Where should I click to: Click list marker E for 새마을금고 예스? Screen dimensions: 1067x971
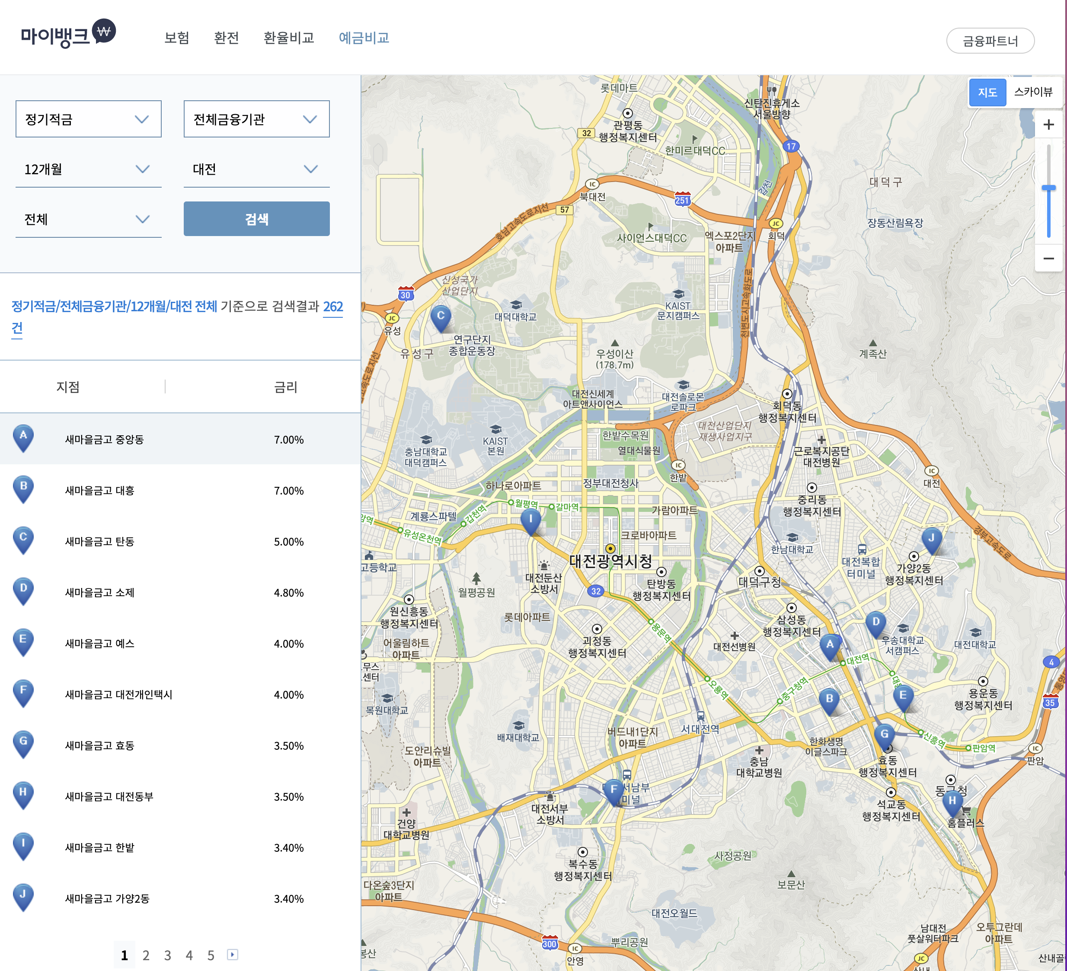coord(23,642)
